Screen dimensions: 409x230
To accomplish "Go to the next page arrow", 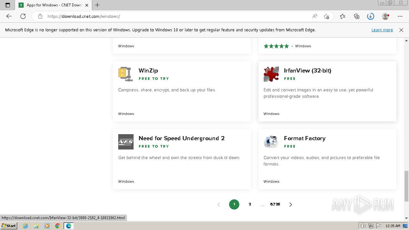I will pos(290,204).
